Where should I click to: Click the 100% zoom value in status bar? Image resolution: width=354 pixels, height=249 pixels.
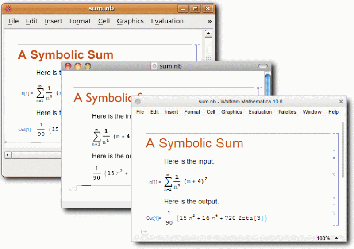[323, 238]
